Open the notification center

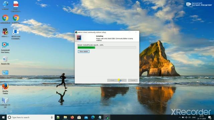[x=210, y=117]
